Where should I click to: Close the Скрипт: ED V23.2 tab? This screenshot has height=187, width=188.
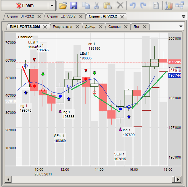[81, 17]
